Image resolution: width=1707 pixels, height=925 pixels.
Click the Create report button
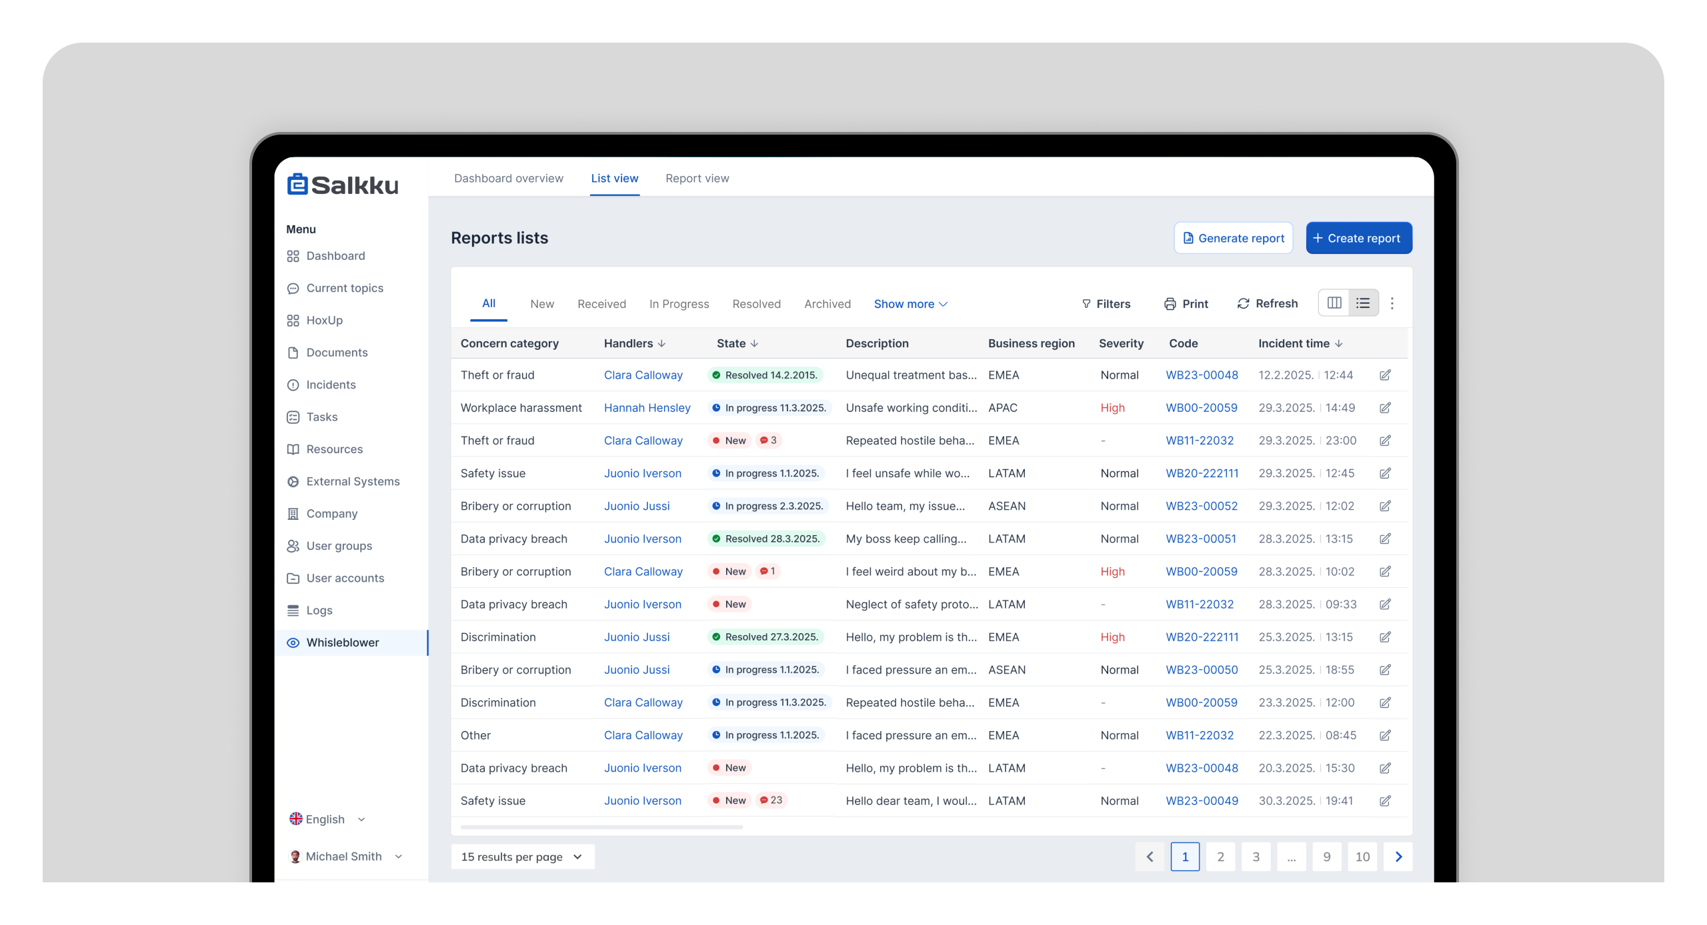click(1358, 239)
